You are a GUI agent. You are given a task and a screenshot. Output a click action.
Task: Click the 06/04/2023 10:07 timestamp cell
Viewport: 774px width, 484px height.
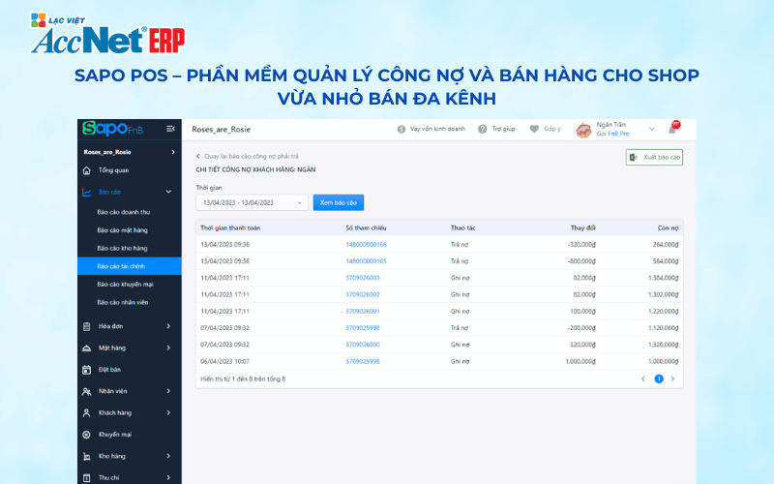click(x=224, y=361)
